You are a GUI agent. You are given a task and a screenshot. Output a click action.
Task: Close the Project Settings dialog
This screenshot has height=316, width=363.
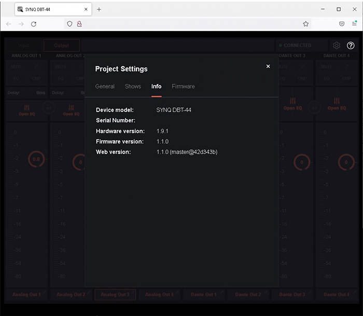point(268,66)
